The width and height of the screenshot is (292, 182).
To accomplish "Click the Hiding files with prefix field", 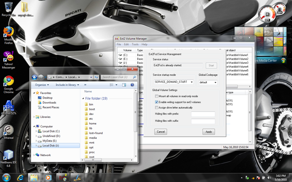I will pos(203,114).
